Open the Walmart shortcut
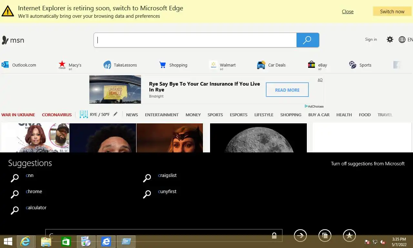Image resolution: width=413 pixels, height=248 pixels. (222, 65)
